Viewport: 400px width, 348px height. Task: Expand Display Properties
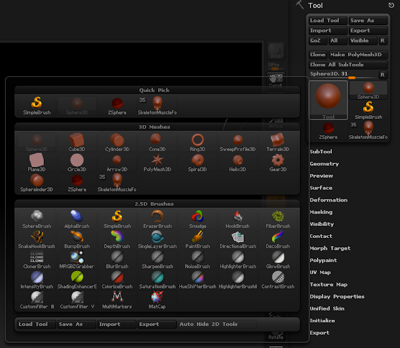(337, 297)
